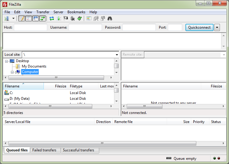Focus the Port input field
This screenshot has width=229, height=164.
coord(175,27)
